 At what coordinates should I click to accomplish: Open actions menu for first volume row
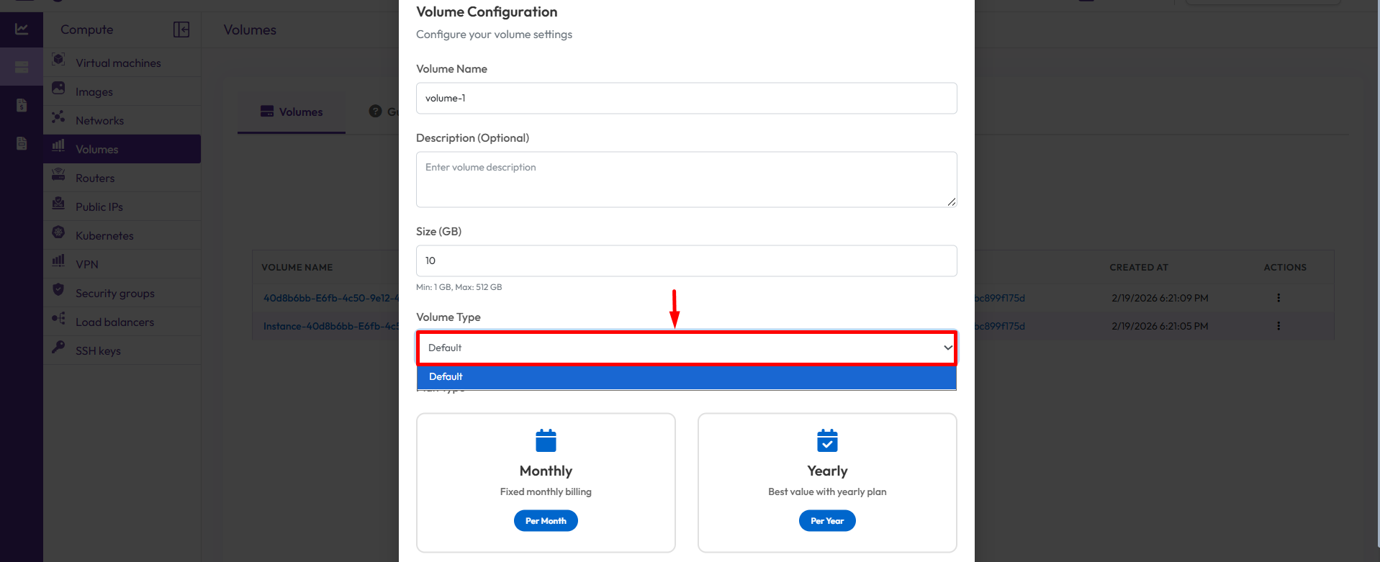tap(1278, 298)
